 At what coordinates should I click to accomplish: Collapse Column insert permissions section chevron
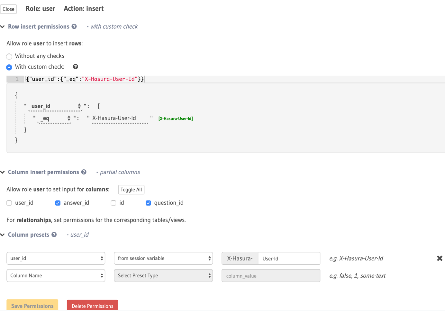point(3,172)
